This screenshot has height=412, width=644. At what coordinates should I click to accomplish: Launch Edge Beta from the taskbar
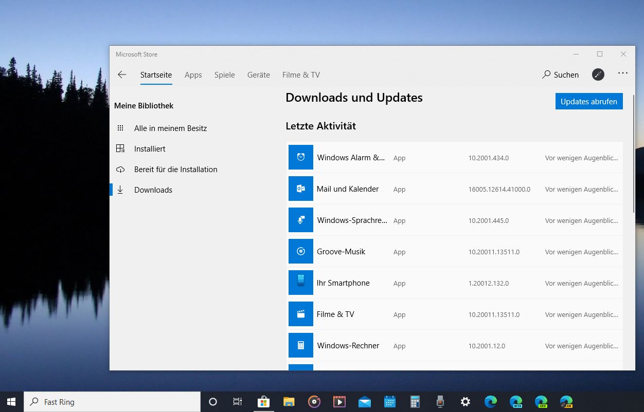515,402
